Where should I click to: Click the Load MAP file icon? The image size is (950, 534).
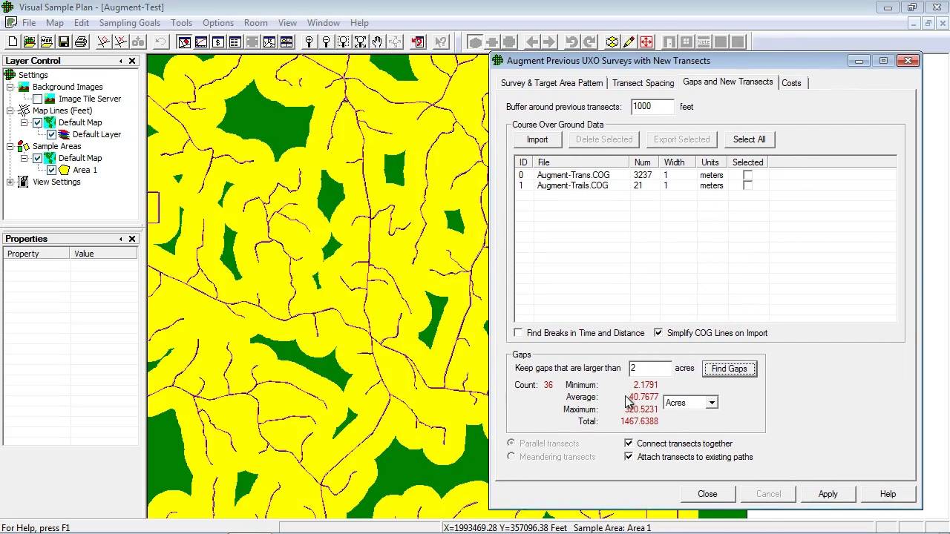click(46, 42)
